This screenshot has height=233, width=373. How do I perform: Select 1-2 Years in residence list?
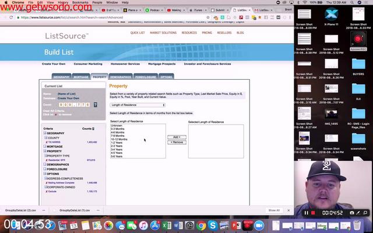click(117, 143)
